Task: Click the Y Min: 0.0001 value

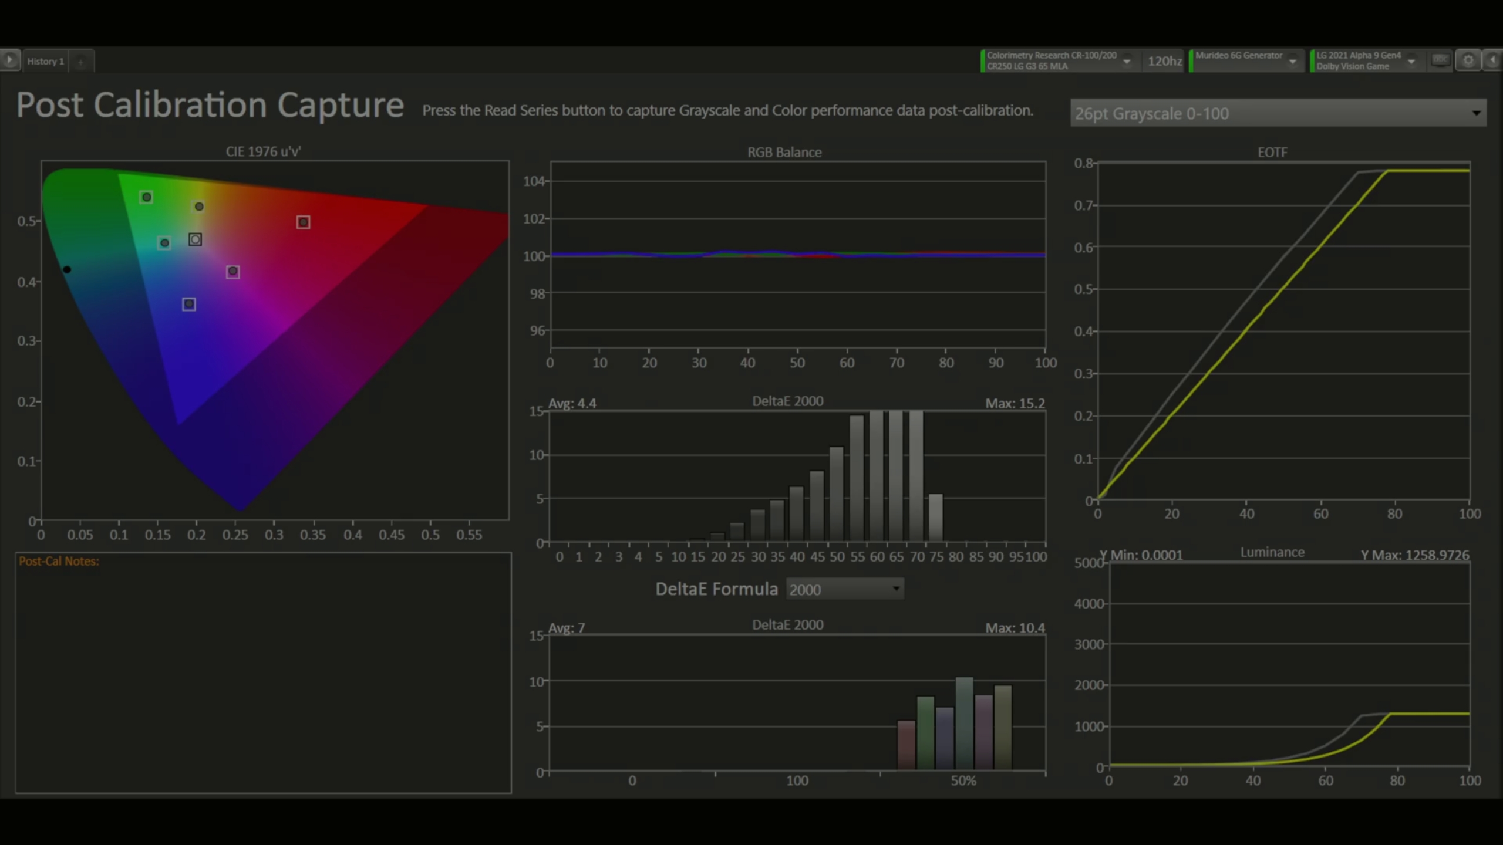Action: 1141,555
